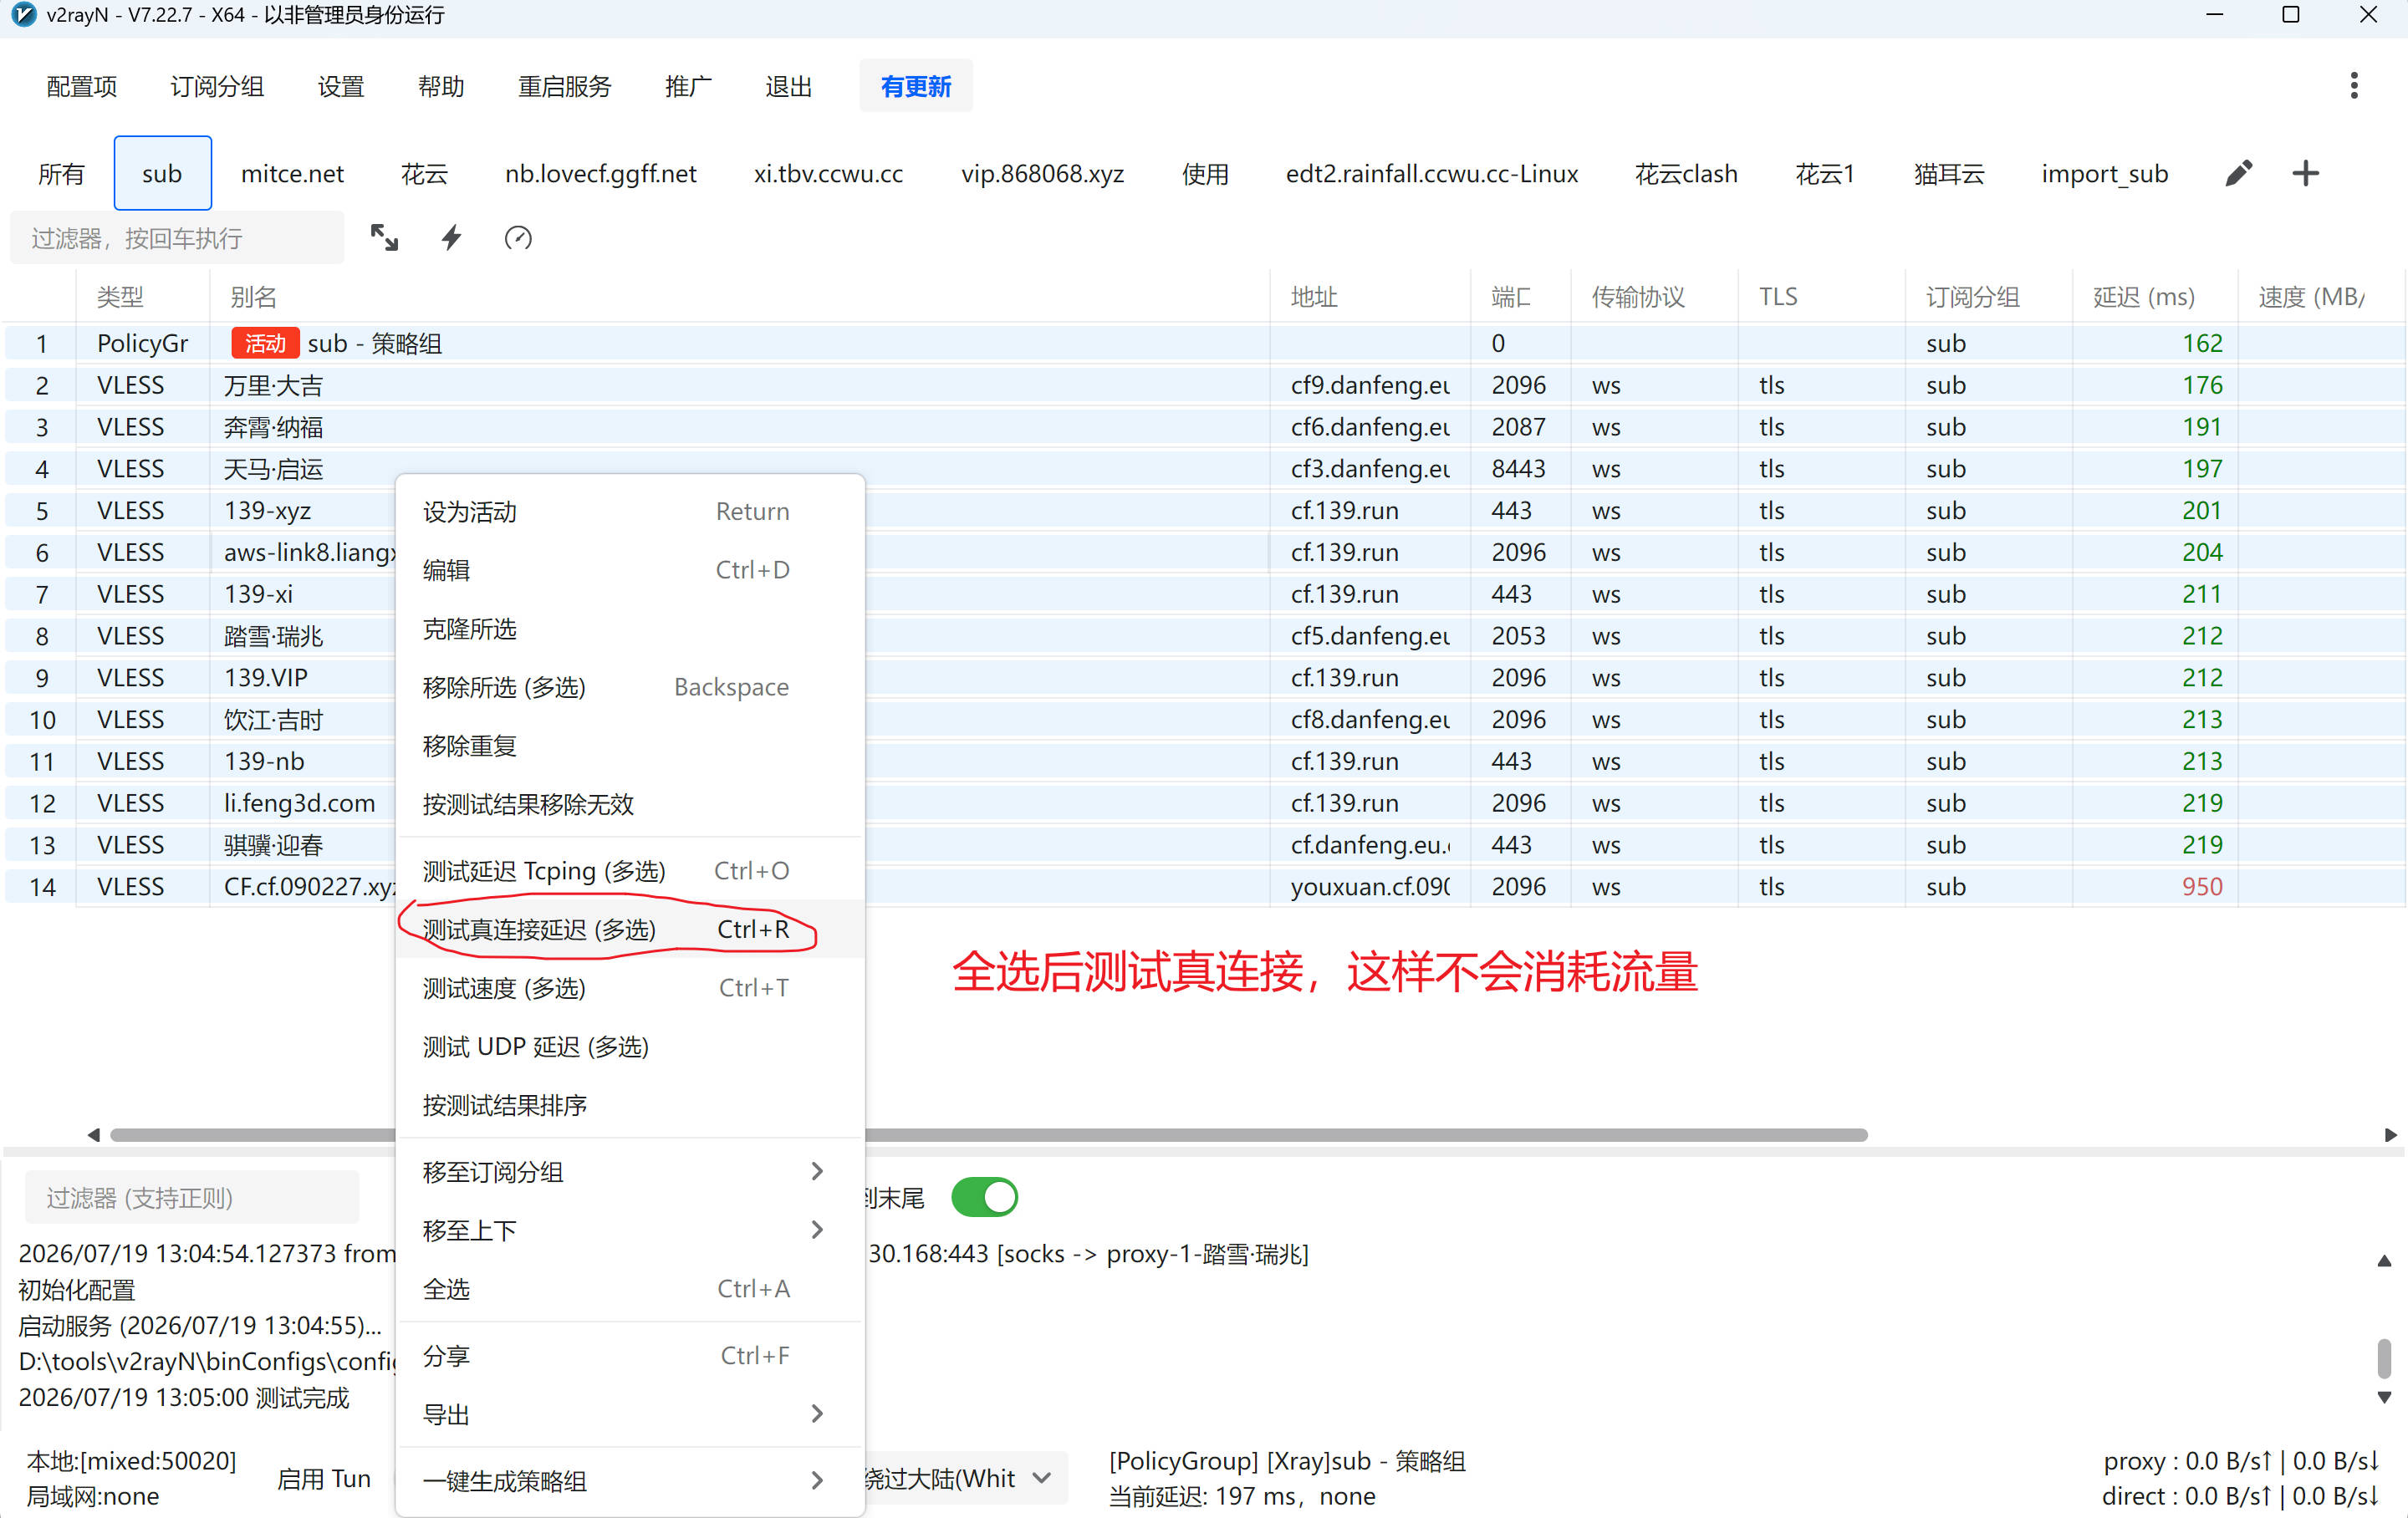Switch to the 所有 tab
This screenshot has width=2408, height=1518.
point(61,174)
